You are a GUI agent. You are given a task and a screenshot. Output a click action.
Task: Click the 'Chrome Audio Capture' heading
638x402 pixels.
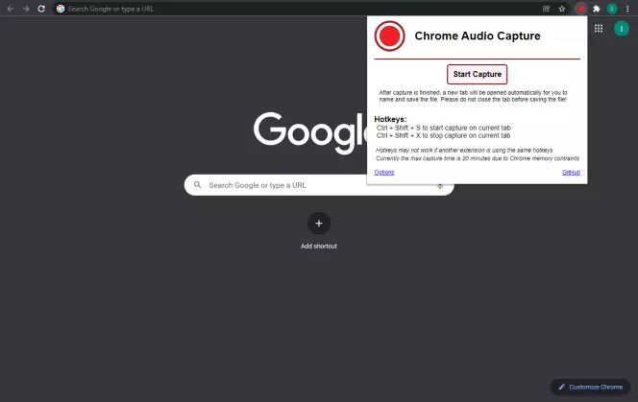[x=478, y=35]
